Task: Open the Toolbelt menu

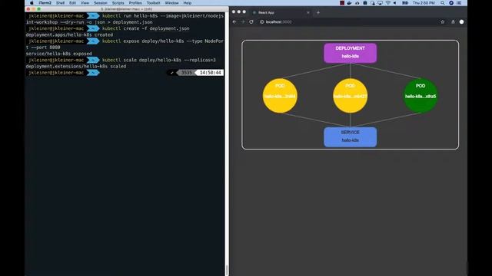Action: (154, 3)
